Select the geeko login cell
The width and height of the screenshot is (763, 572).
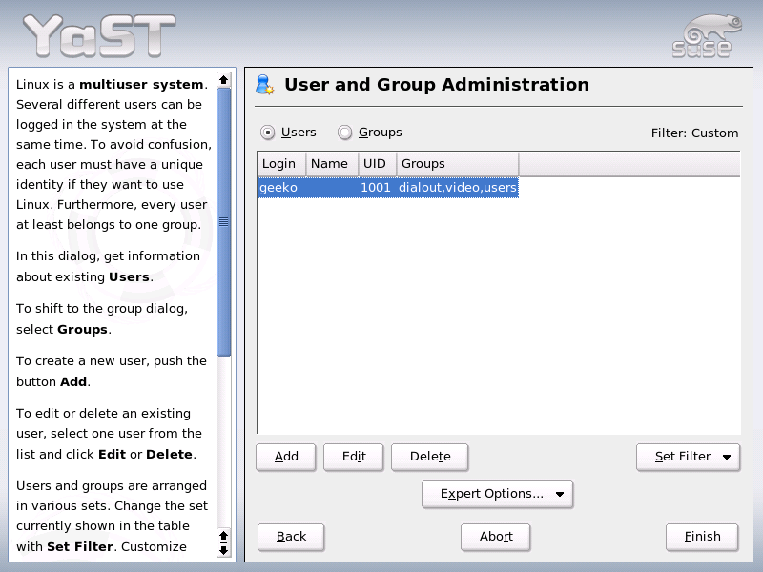pos(281,188)
